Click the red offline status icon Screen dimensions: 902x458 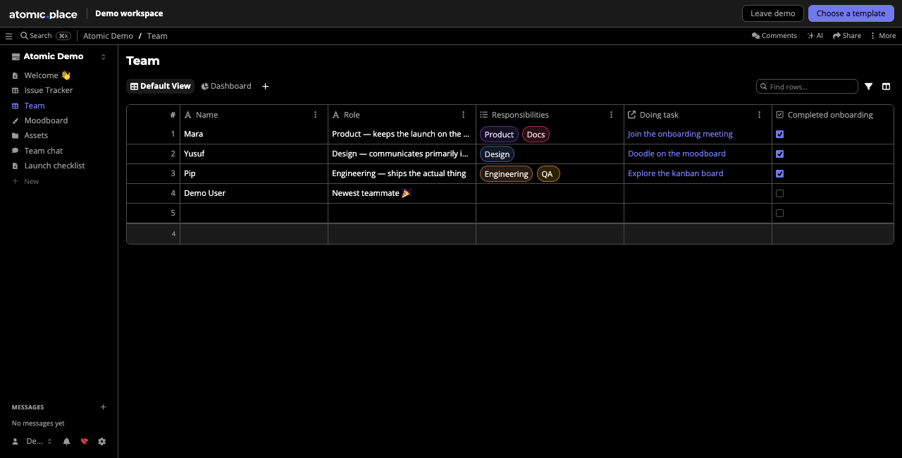85,441
